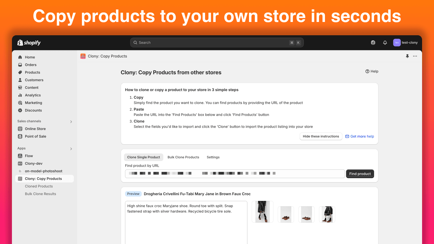Hide these instructions
The image size is (434, 244).
coord(321,136)
